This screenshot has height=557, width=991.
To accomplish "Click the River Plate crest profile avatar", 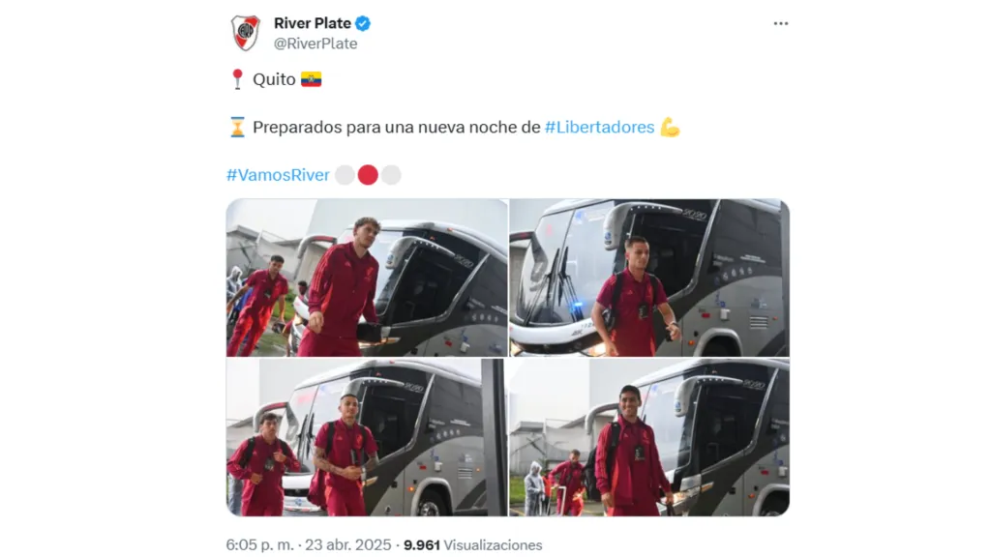I will 245,33.
